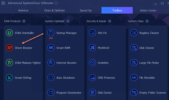Click the Smart RAM icon
Screen dimensions: 169x100
pos(51,48)
